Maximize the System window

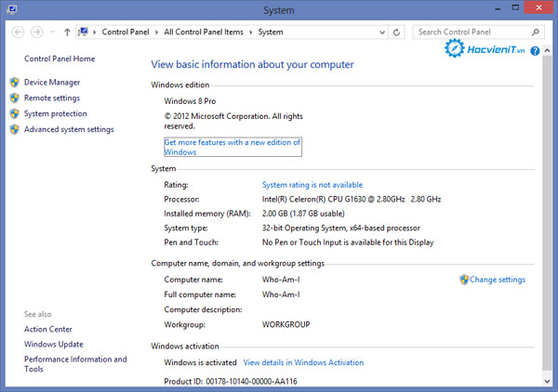pos(515,7)
